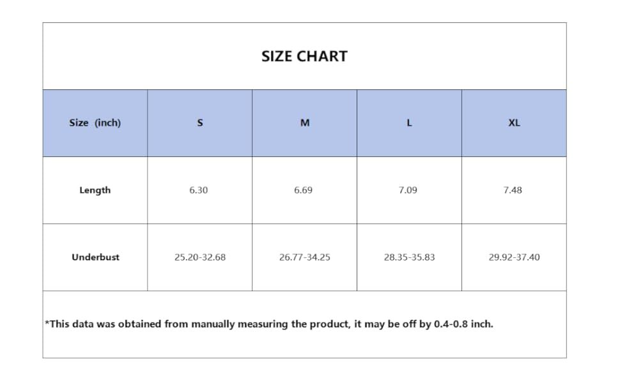Select the S column header
Image resolution: width=620 pixels, height=383 pixels.
199,123
